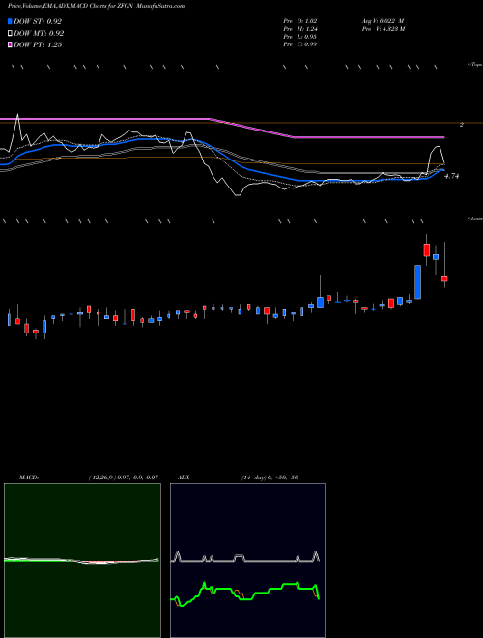Open the dark blue ADX indicator chart
483x638 pixels.
tap(247, 561)
